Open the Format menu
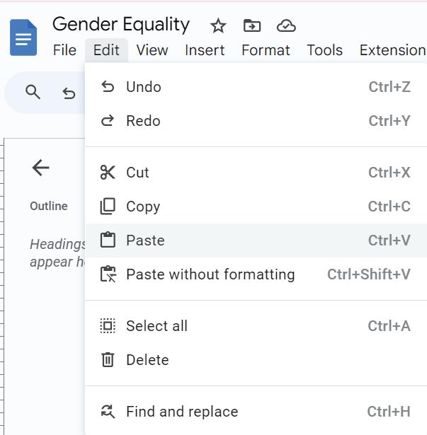The height and width of the screenshot is (435, 427). (266, 50)
